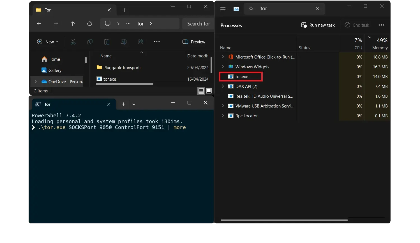Click Run new task in Task Manager

(318, 25)
